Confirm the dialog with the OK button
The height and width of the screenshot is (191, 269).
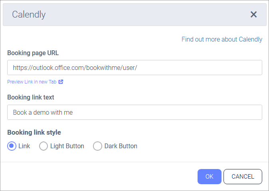tap(209, 177)
